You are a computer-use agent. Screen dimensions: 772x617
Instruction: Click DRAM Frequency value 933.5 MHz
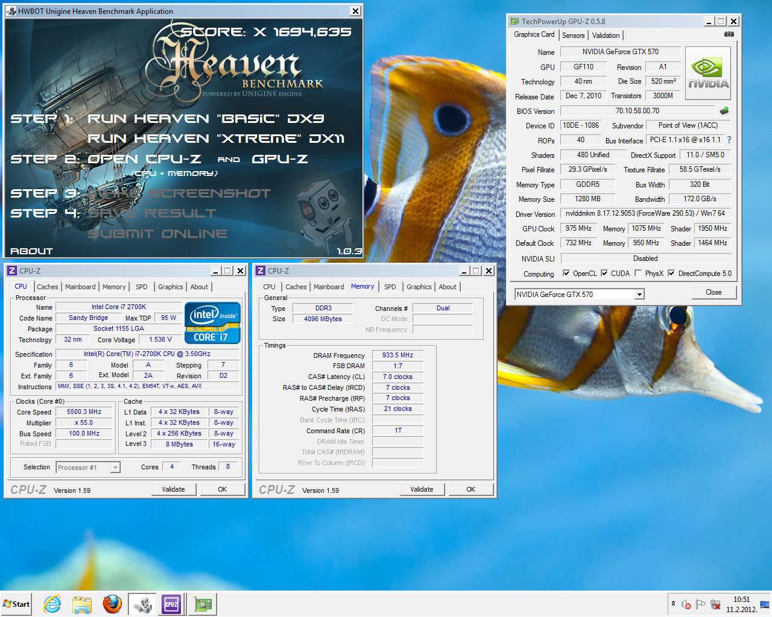[x=397, y=355]
